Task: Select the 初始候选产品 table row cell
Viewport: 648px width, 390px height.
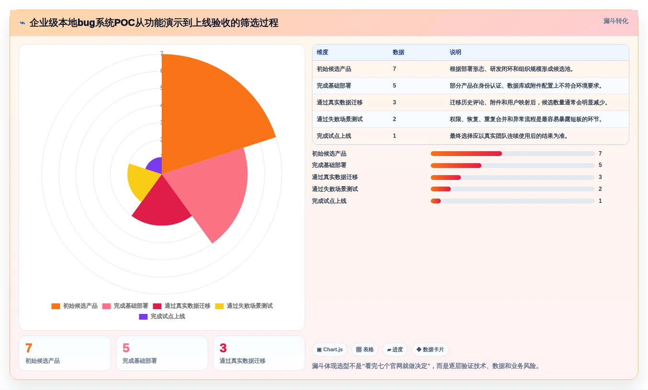Action: (x=334, y=69)
